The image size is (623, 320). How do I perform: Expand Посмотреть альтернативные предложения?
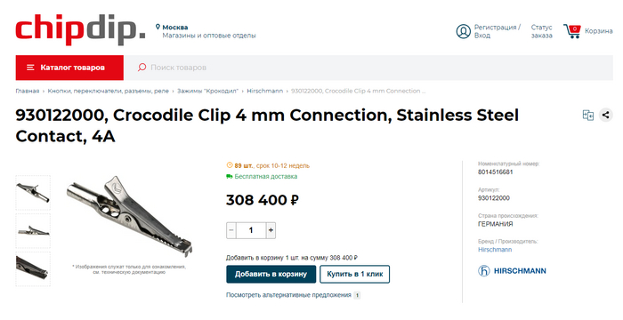click(x=288, y=295)
